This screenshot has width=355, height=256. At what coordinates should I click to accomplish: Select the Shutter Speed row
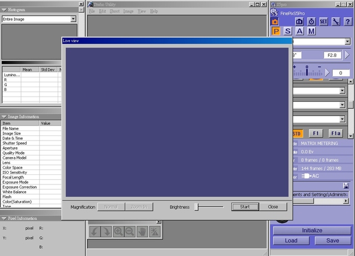pyautogui.click(x=31, y=143)
